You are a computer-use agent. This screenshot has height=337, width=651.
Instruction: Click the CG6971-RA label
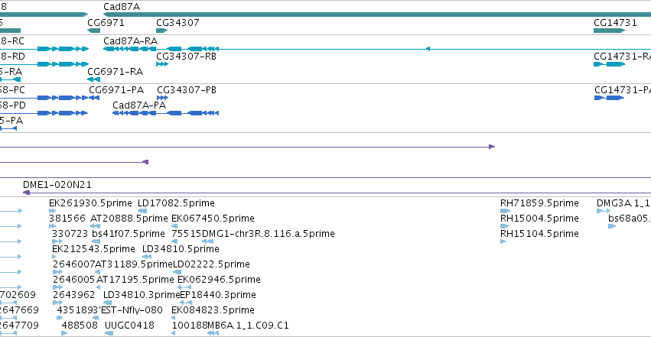[x=115, y=71]
